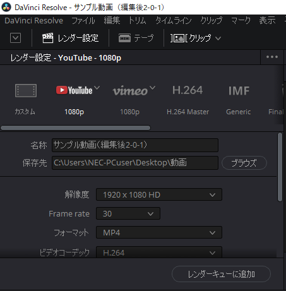Image resolution: width=286 pixels, height=291 pixels.
Task: Open the フォーマット MP4 dropdown
Action: 159,232
